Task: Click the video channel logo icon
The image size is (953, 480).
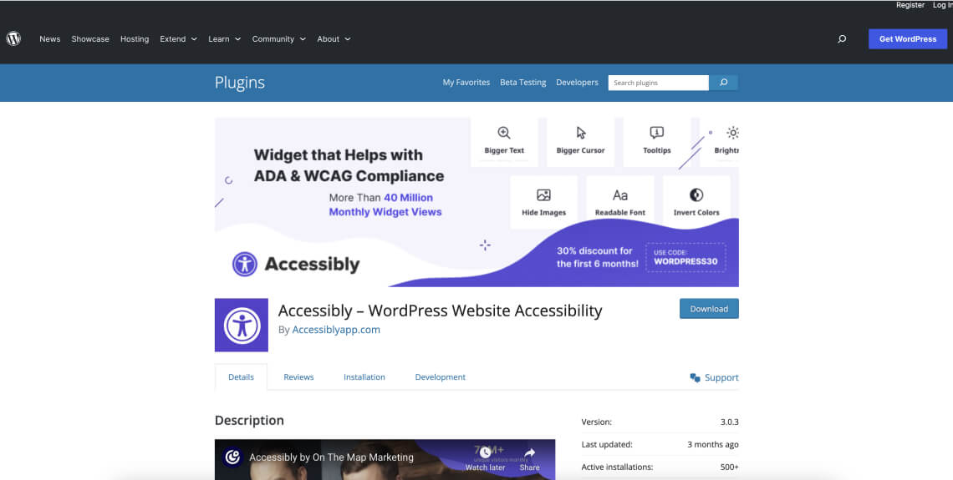Action: [232, 457]
